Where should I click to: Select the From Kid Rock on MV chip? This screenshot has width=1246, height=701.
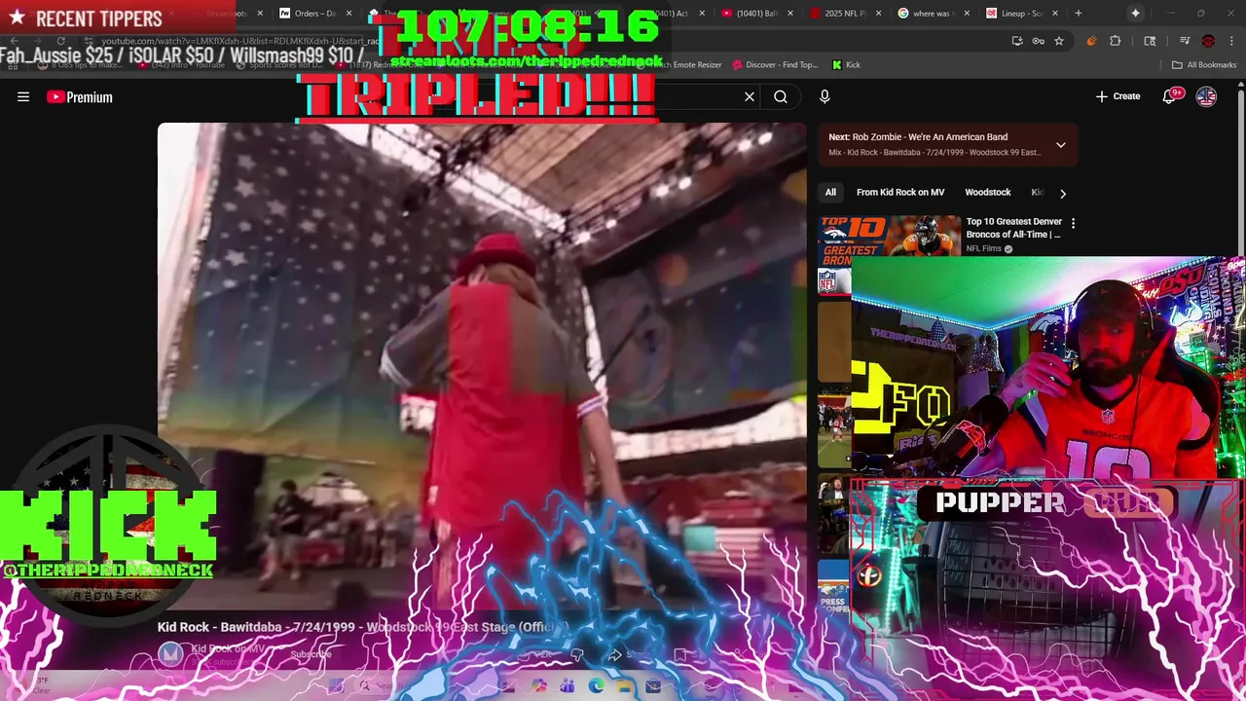pos(900,192)
